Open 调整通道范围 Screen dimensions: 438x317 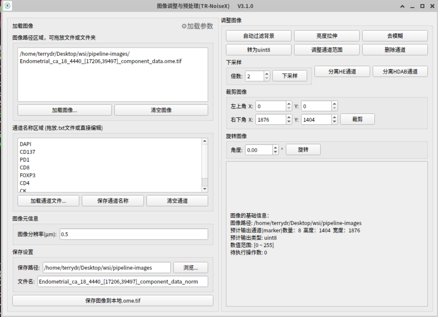tap(327, 50)
